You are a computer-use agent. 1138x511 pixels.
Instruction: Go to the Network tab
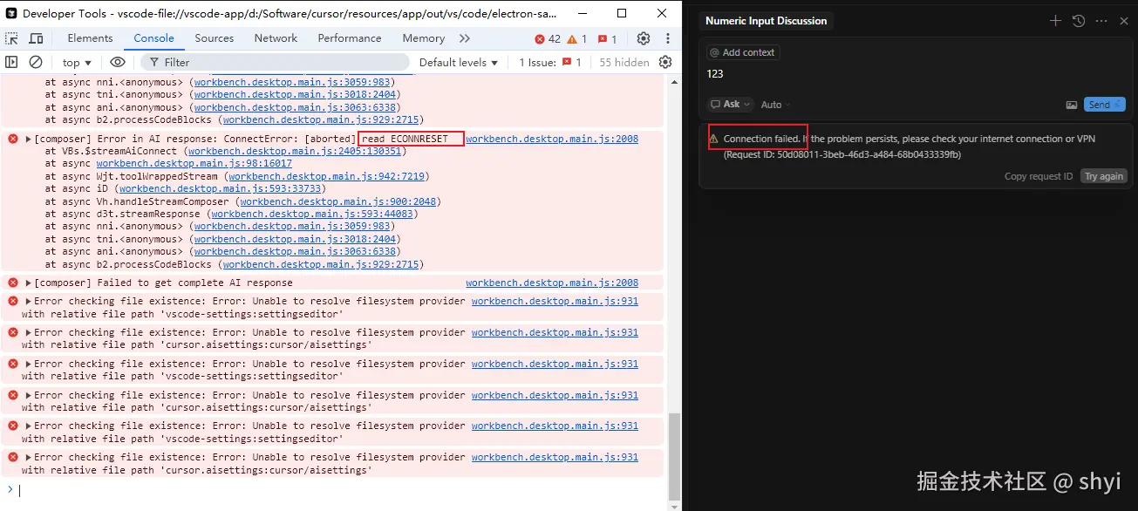point(276,38)
